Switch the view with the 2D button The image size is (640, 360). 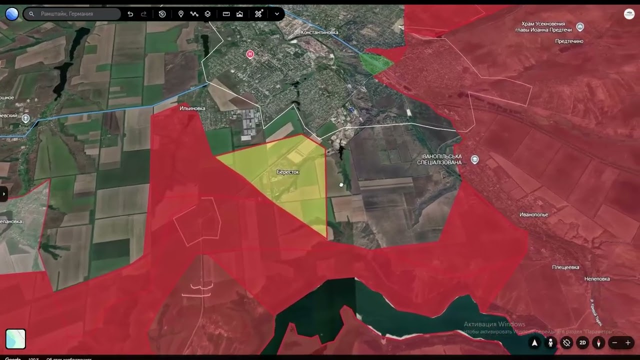[x=582, y=343]
